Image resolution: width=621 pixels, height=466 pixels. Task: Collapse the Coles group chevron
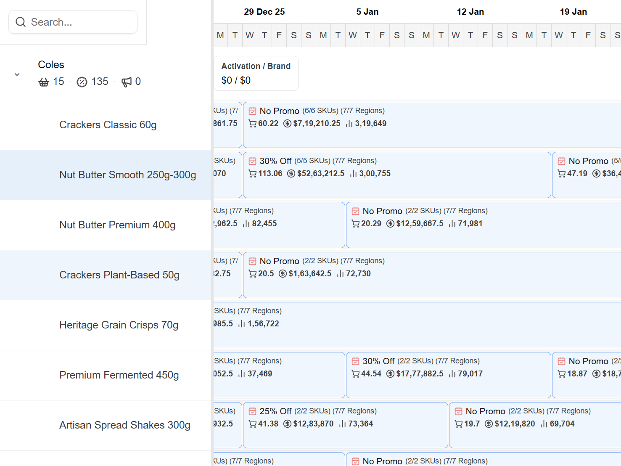tap(17, 74)
